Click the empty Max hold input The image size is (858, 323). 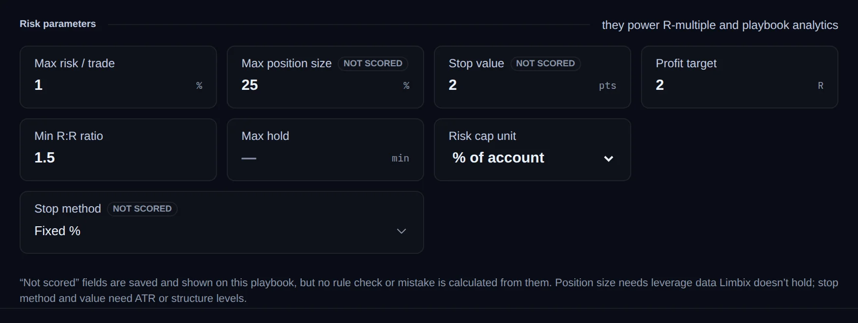click(314, 158)
